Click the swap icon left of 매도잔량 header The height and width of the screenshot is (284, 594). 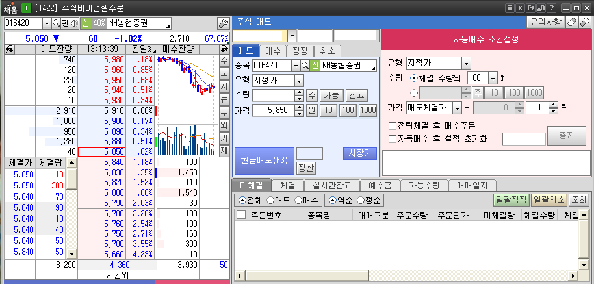pyautogui.click(x=9, y=49)
